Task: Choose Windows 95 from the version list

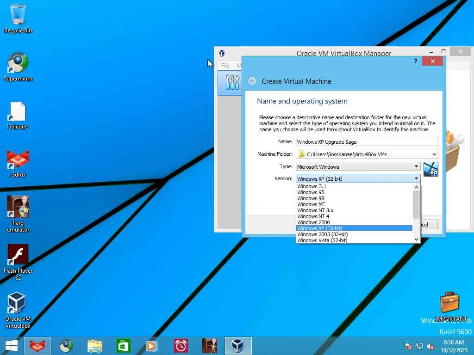Action: click(x=354, y=192)
